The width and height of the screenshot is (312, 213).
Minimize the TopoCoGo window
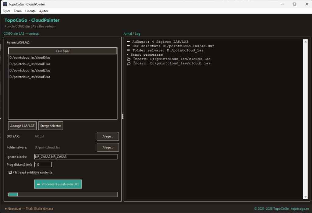coord(282,4)
